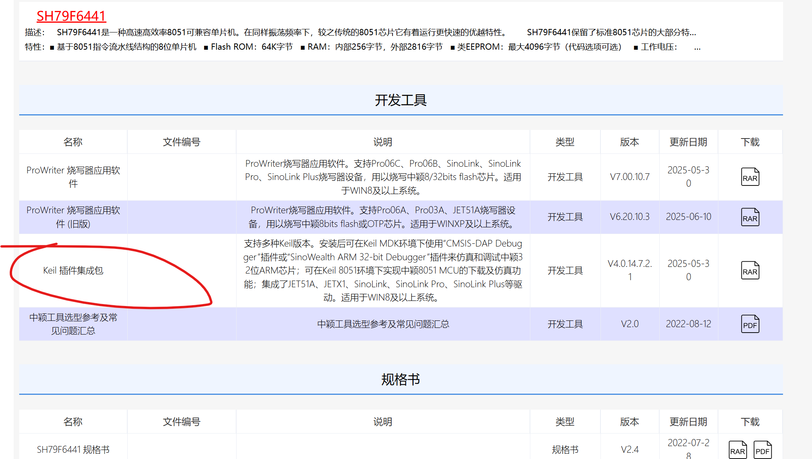The width and height of the screenshot is (812, 459).
Task: Click 中颖工具选型参考及常见问题汇总 name cell
Action: [73, 324]
